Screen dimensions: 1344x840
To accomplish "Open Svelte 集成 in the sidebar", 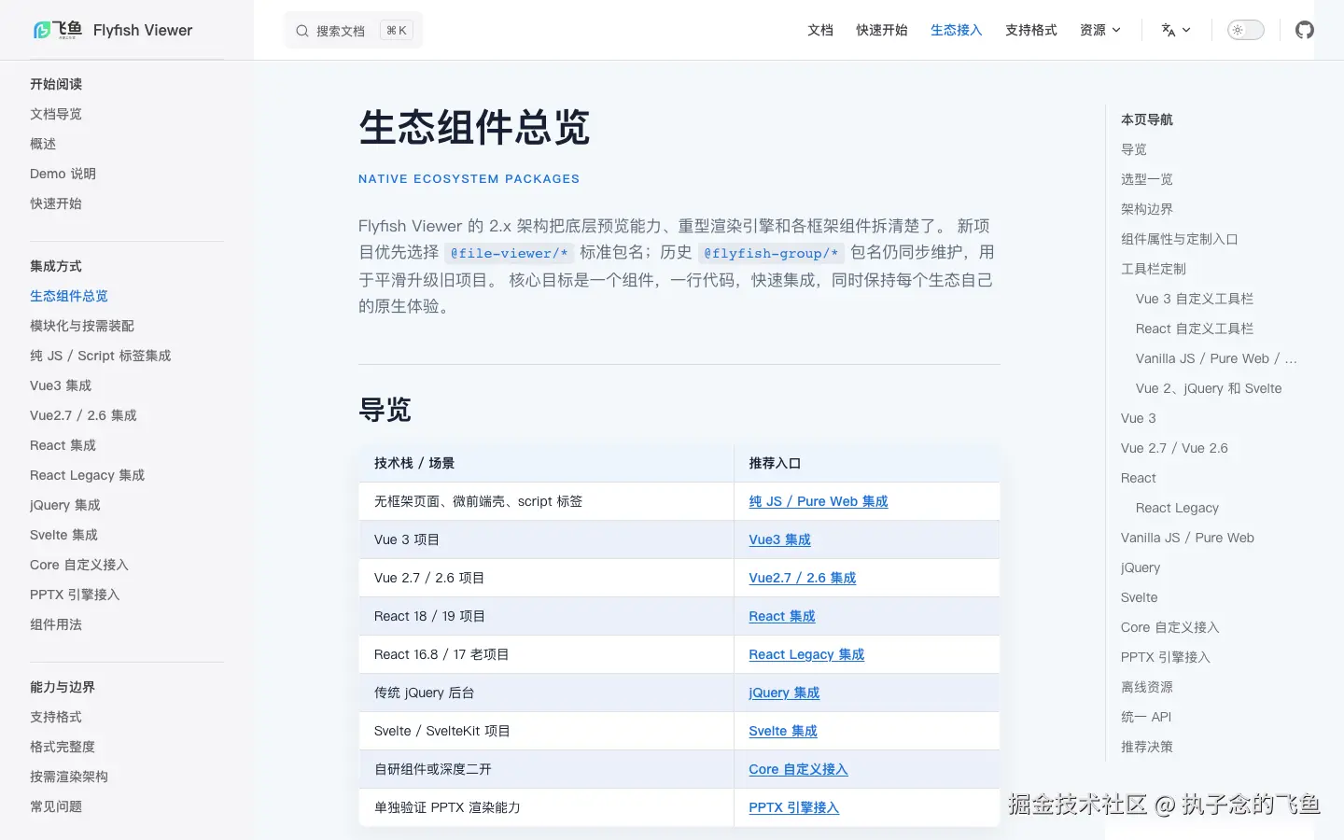I will pos(63,535).
